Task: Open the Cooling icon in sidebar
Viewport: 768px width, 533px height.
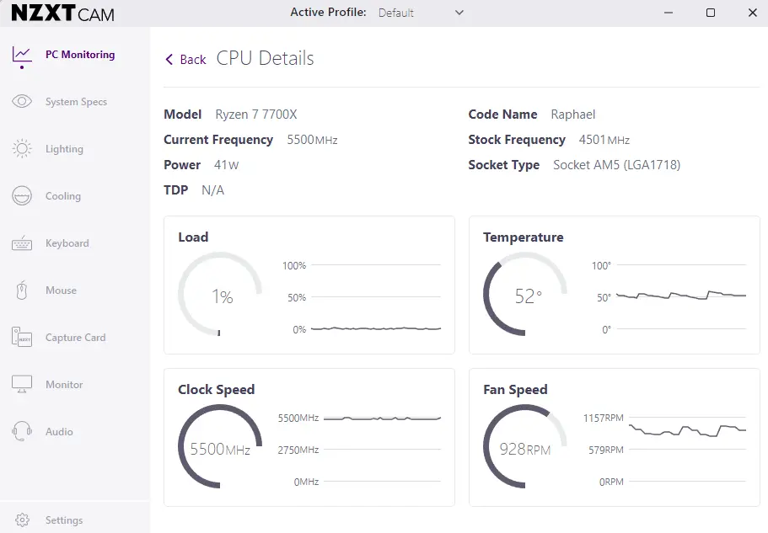Action: [x=22, y=195]
